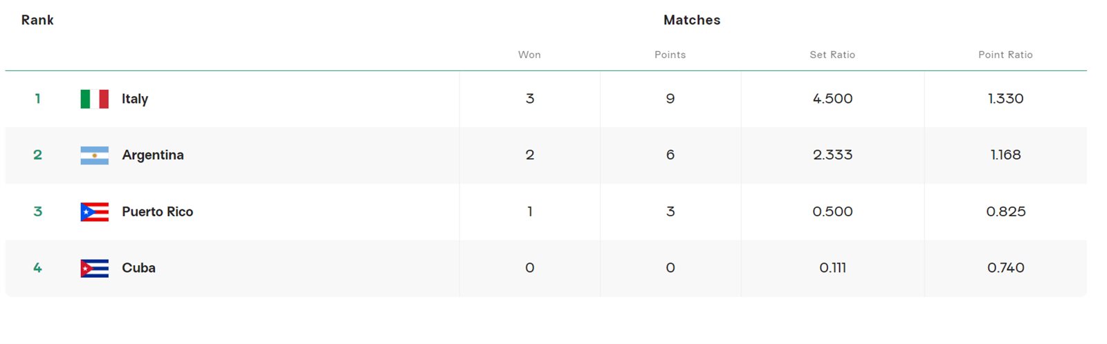Open the Italy team link

pos(135,99)
